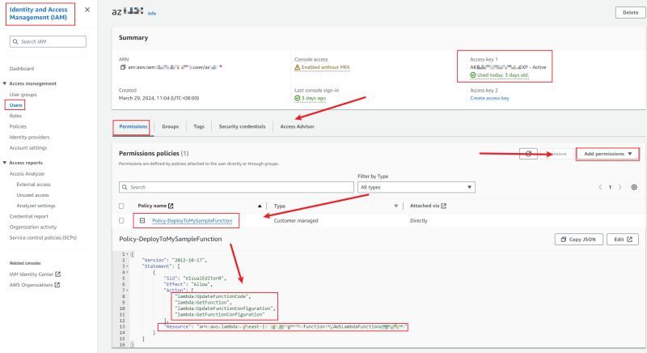Open User groups page
The height and width of the screenshot is (353, 647).
click(23, 95)
